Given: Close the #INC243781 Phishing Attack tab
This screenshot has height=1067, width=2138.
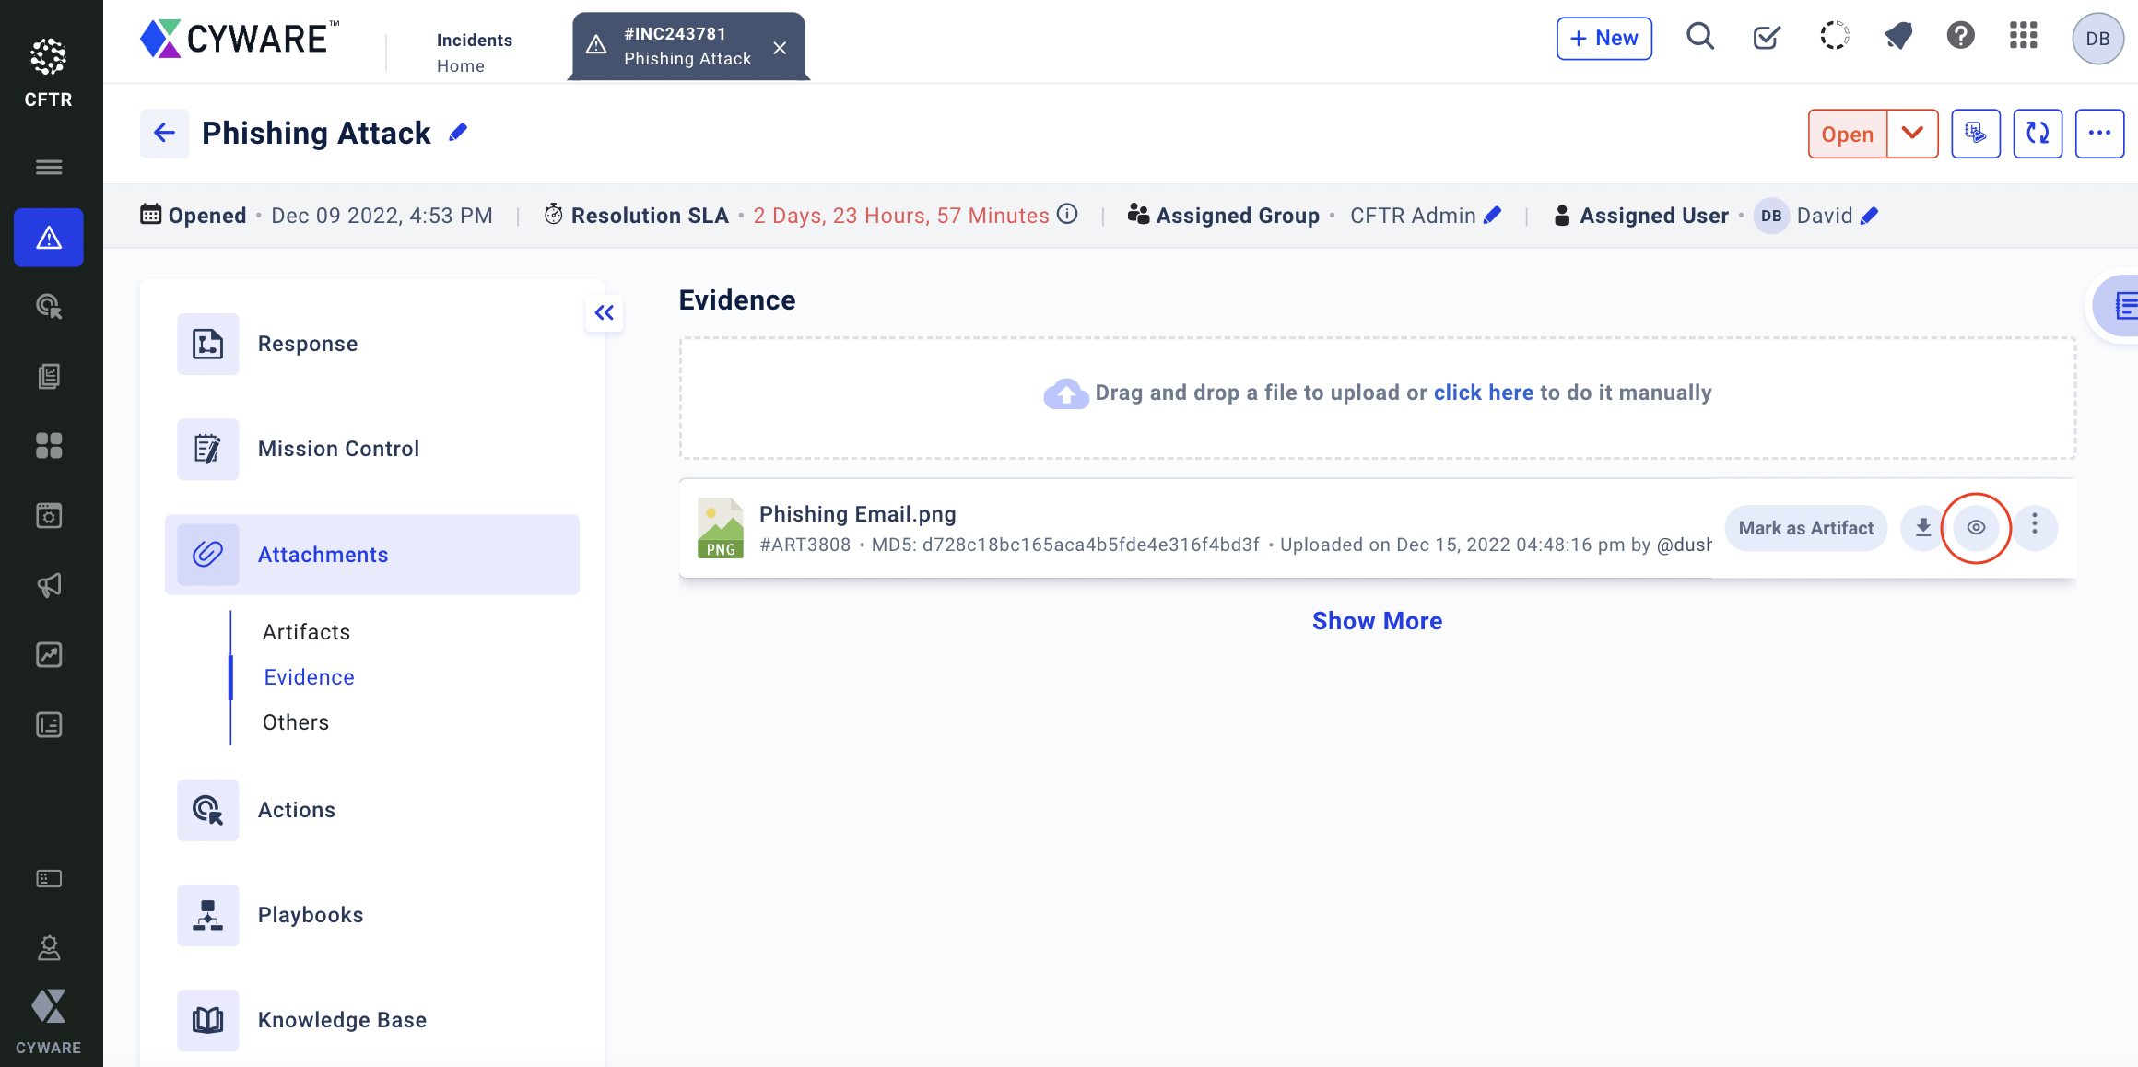Looking at the screenshot, I should click(780, 48).
